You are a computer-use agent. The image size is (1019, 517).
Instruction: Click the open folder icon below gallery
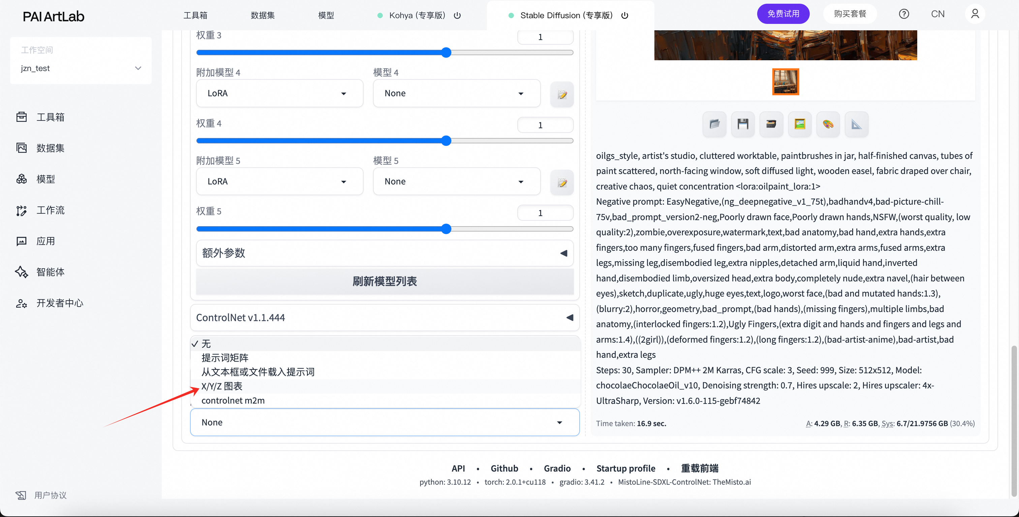714,125
